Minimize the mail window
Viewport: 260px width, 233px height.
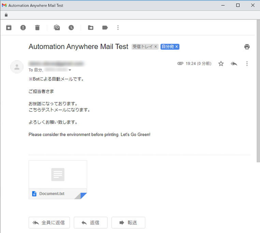(x=223, y=5)
